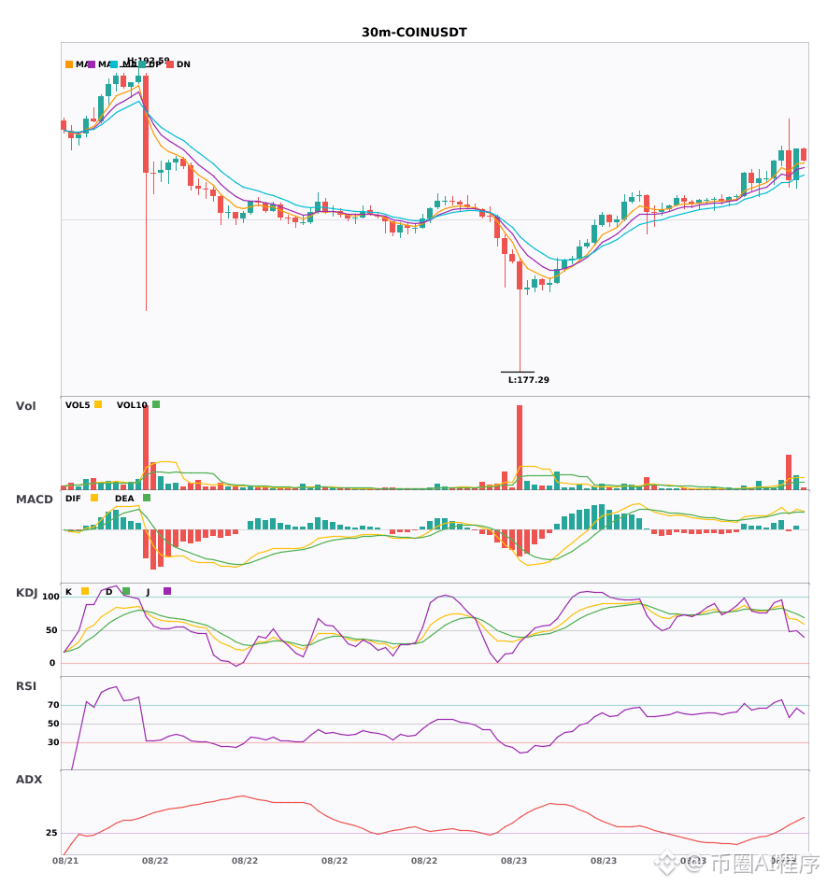Click the DIF legend label
The width and height of the screenshot is (827, 887).
(73, 499)
